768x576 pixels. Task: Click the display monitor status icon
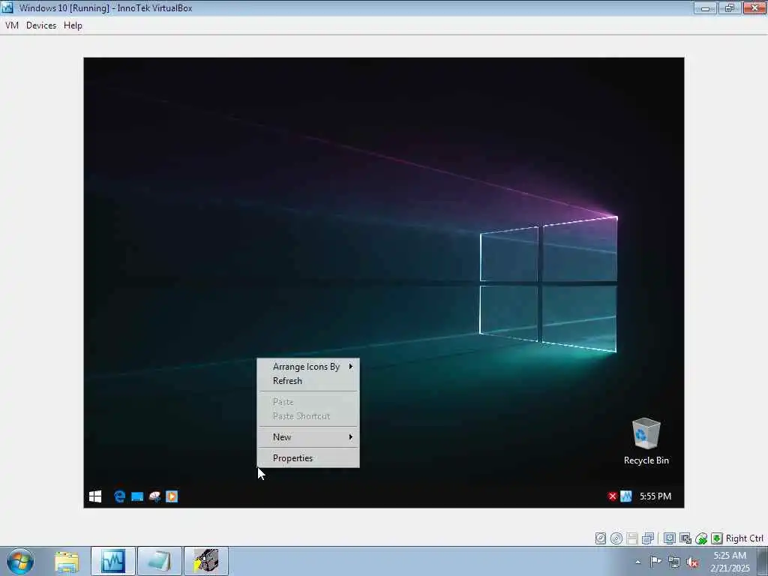(670, 538)
